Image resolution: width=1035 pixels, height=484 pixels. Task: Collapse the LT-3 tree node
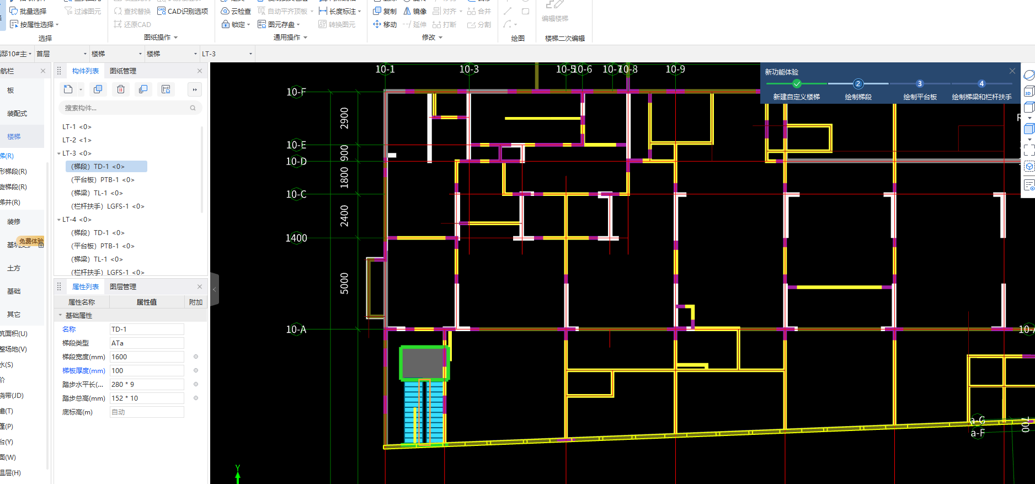(x=59, y=153)
